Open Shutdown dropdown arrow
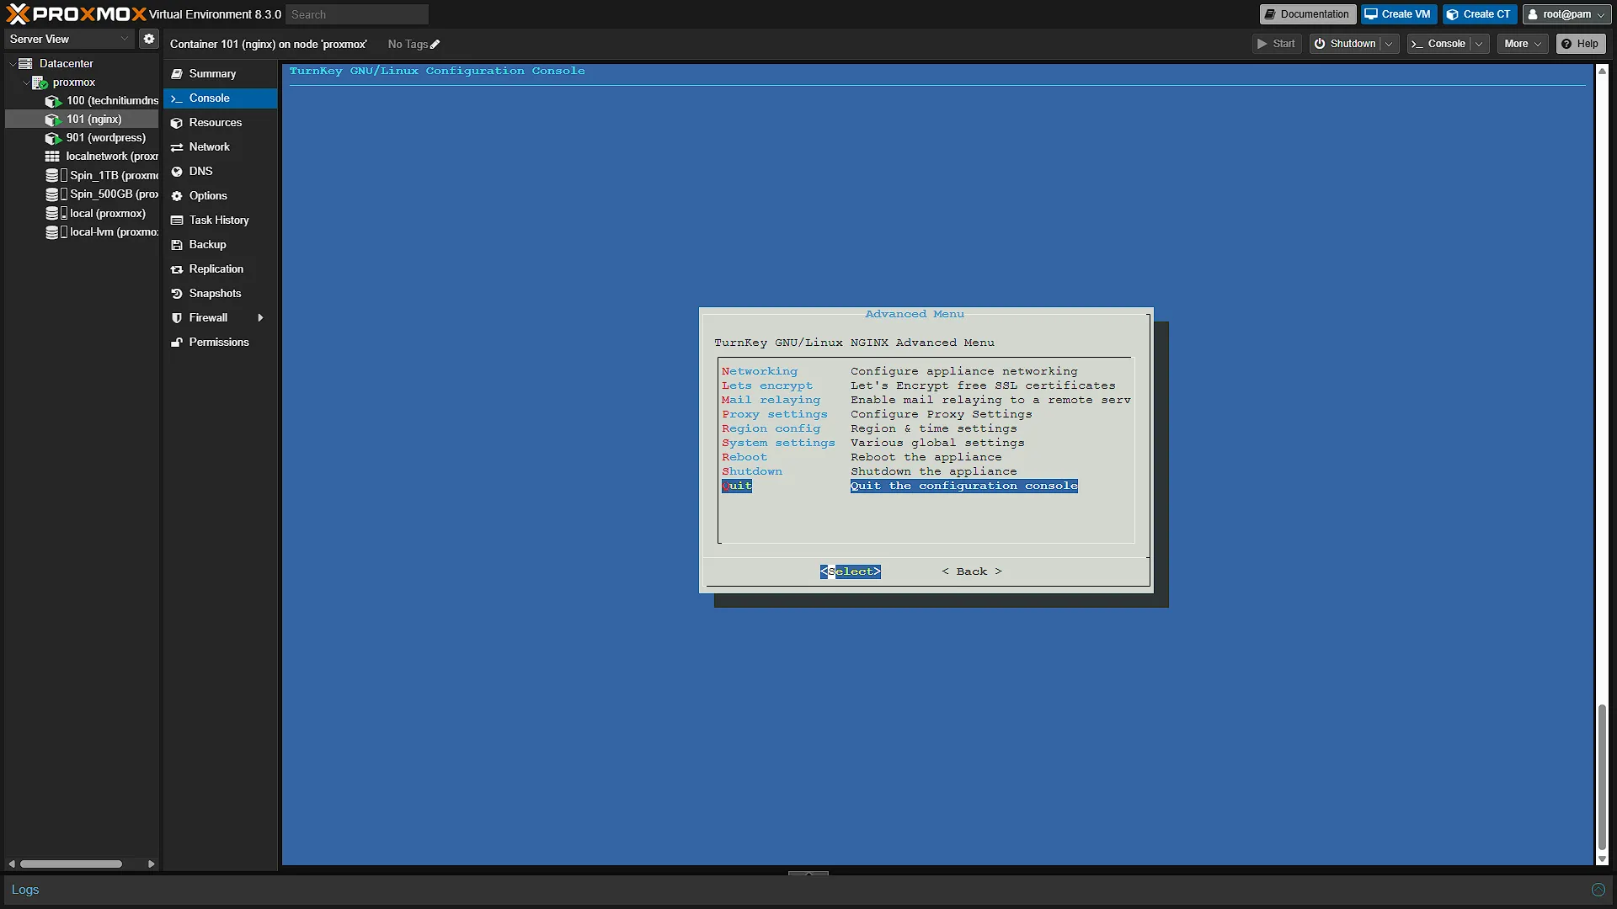This screenshot has height=909, width=1617. coord(1389,44)
